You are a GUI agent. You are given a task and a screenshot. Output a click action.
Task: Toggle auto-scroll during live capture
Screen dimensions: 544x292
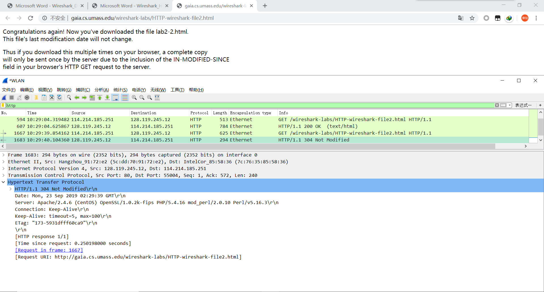115,98
